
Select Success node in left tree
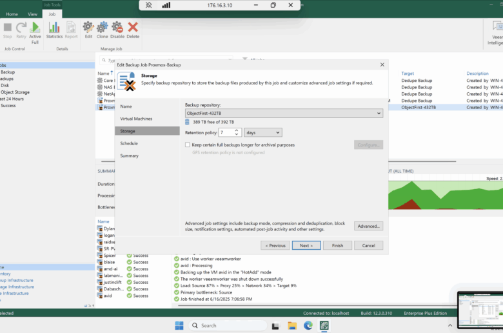pyautogui.click(x=8, y=106)
